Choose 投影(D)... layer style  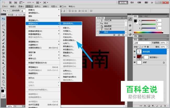pyautogui.click(x=67, y=28)
